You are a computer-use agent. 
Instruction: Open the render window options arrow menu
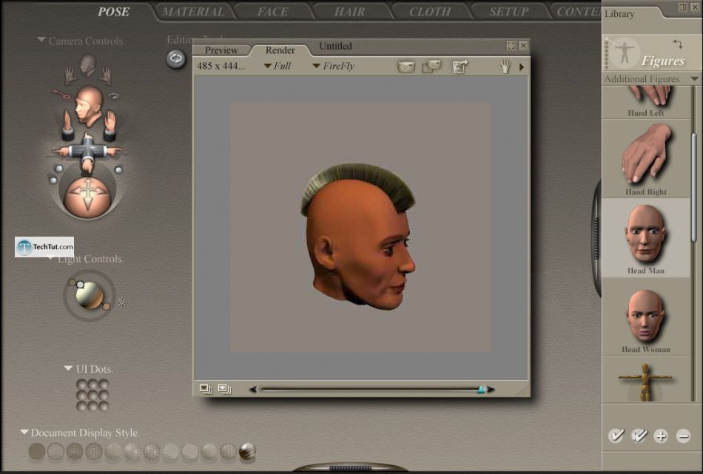tap(522, 67)
